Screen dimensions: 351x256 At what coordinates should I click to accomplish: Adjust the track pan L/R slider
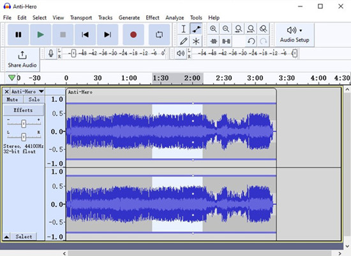click(24, 137)
